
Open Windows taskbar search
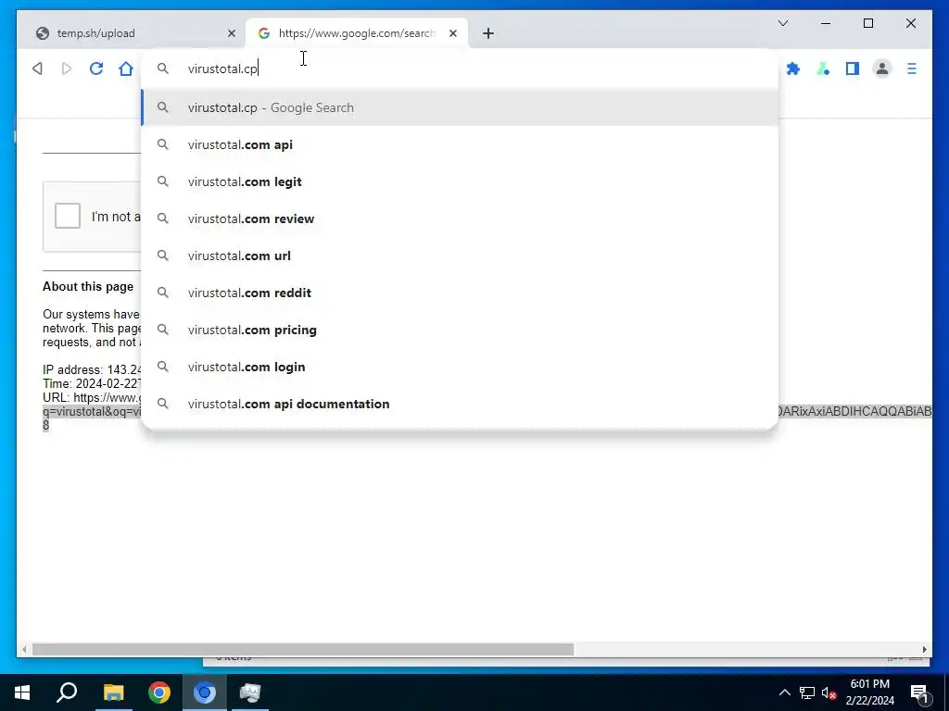point(67,692)
